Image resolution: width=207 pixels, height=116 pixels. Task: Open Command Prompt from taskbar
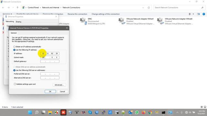163,112
